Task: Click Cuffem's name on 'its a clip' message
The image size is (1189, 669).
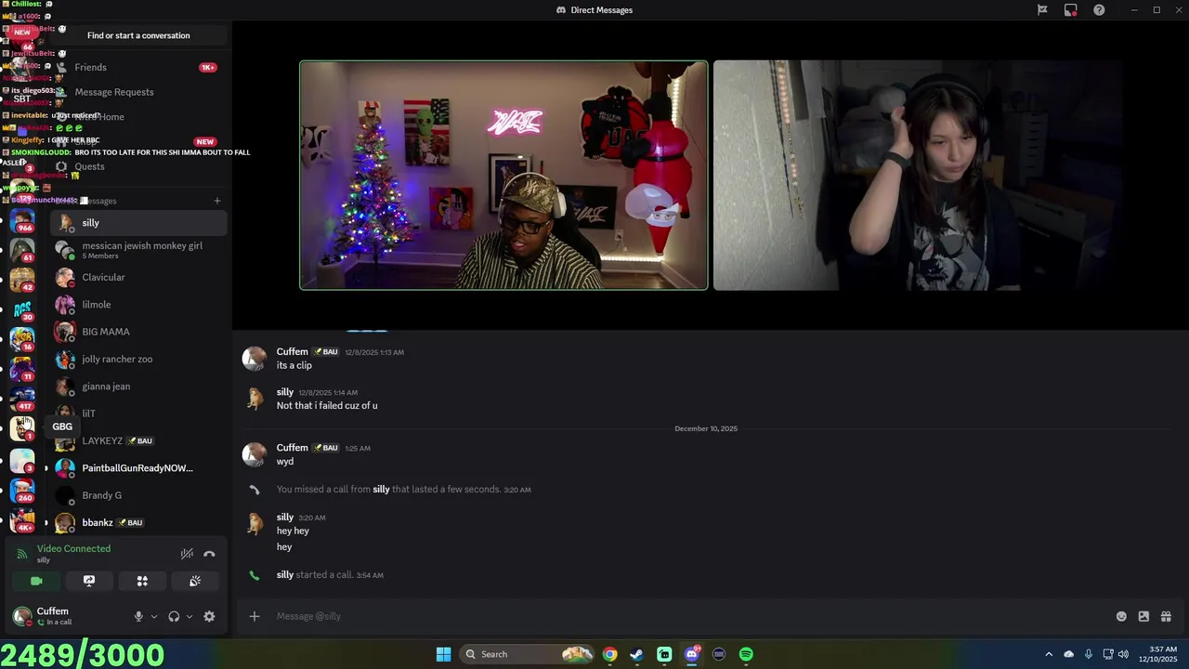Action: tap(292, 352)
